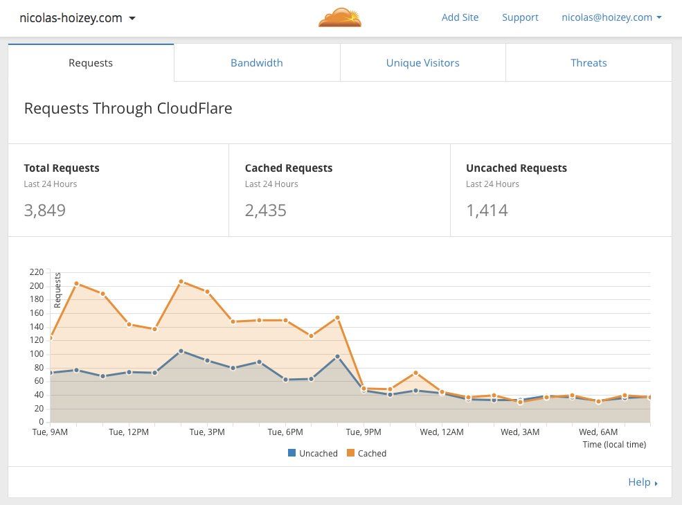Click the Add Site link
The width and height of the screenshot is (682, 505).
pyautogui.click(x=460, y=17)
